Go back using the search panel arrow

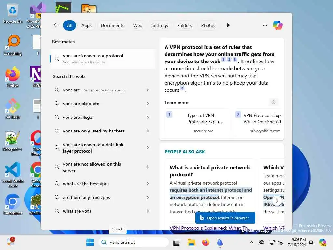[x=56, y=25]
